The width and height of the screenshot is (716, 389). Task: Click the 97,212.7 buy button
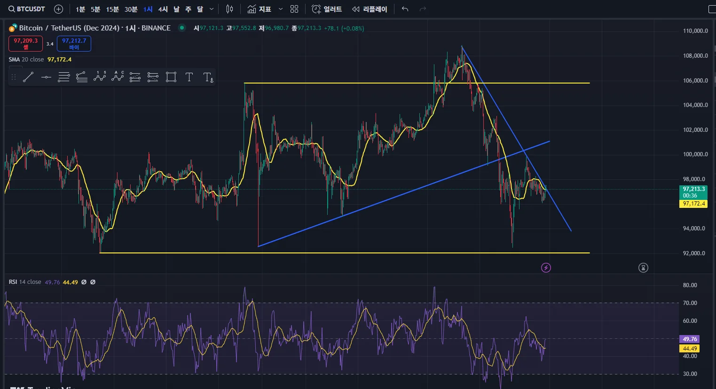tap(74, 44)
